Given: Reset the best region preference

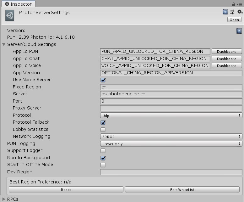Looking at the screenshot, I should click(x=66, y=189).
